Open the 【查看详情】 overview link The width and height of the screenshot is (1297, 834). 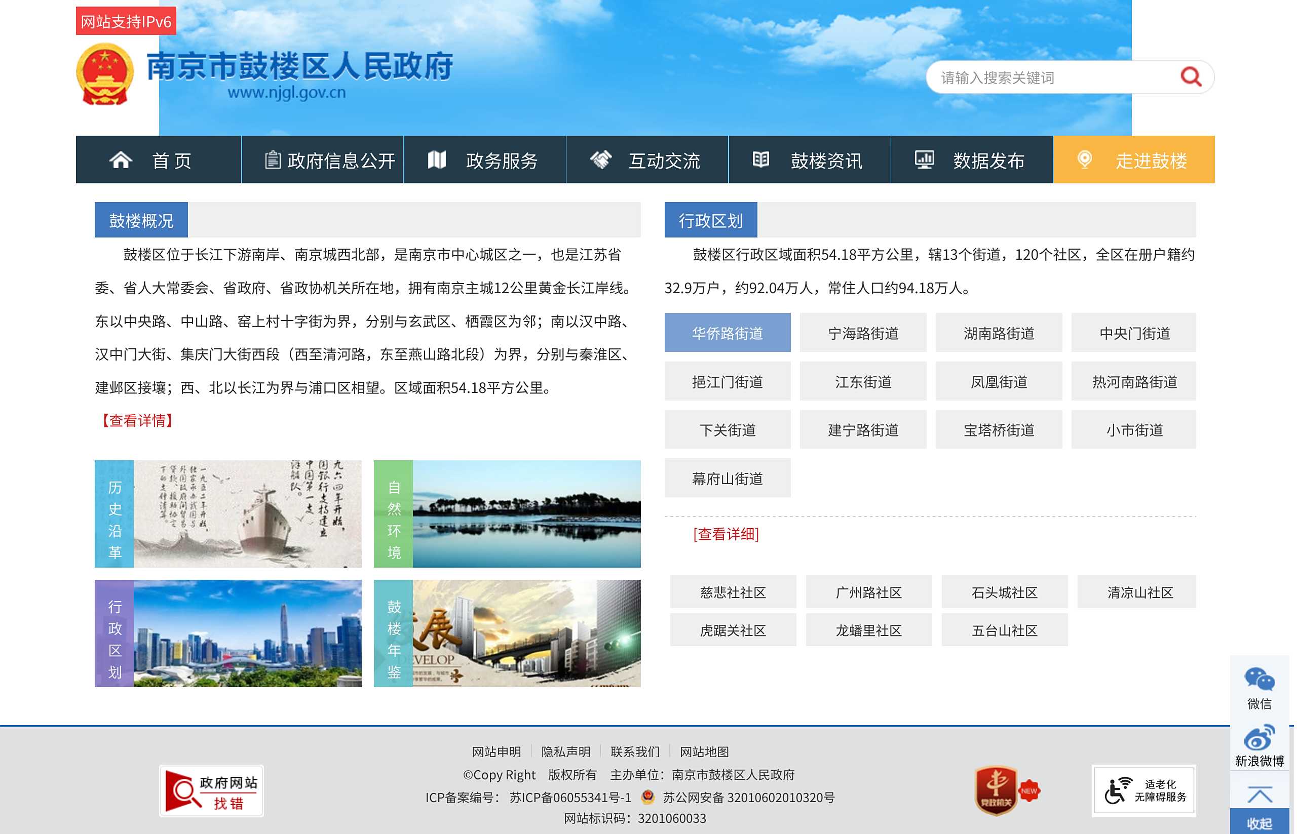click(x=138, y=421)
